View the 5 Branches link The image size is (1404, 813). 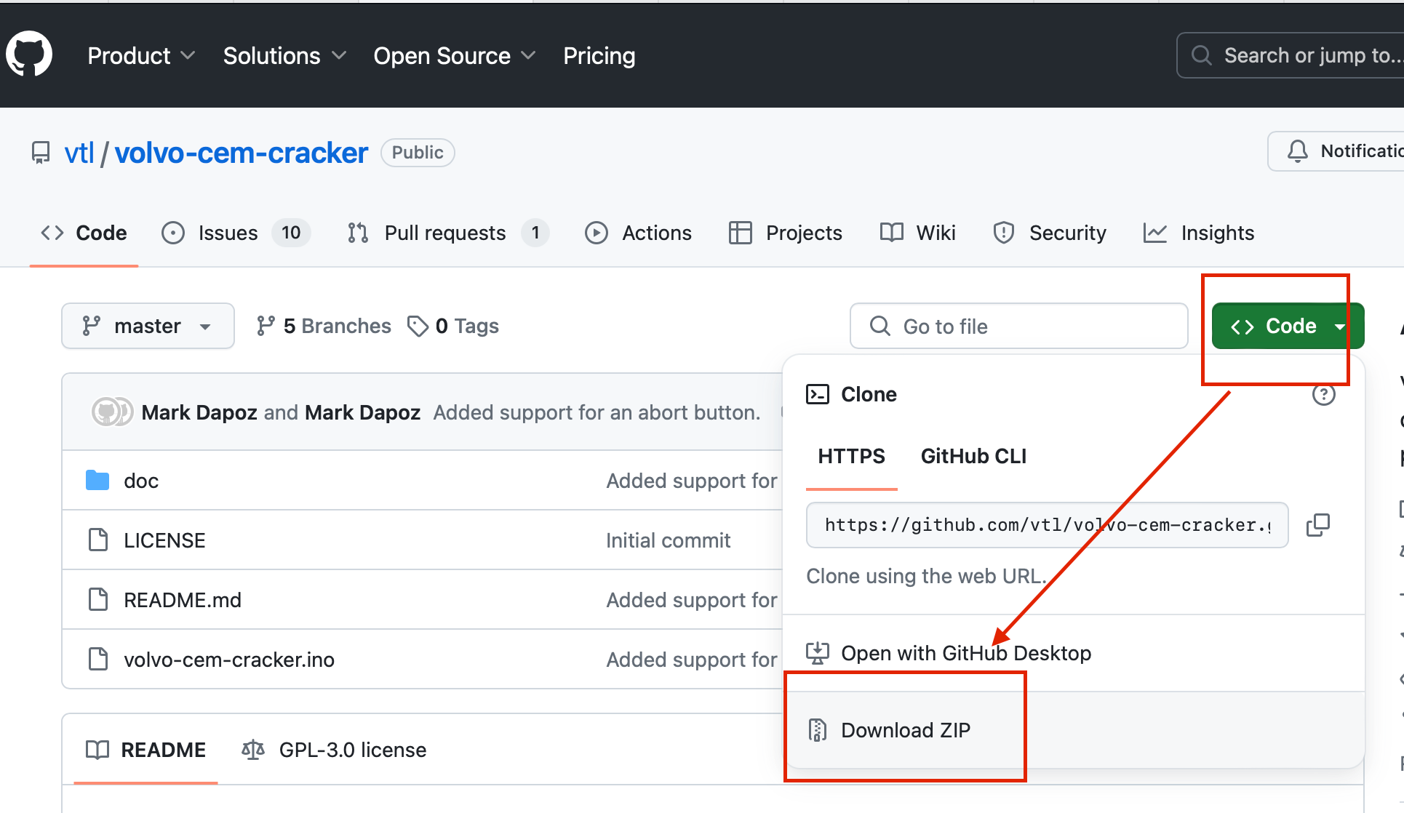pos(324,326)
